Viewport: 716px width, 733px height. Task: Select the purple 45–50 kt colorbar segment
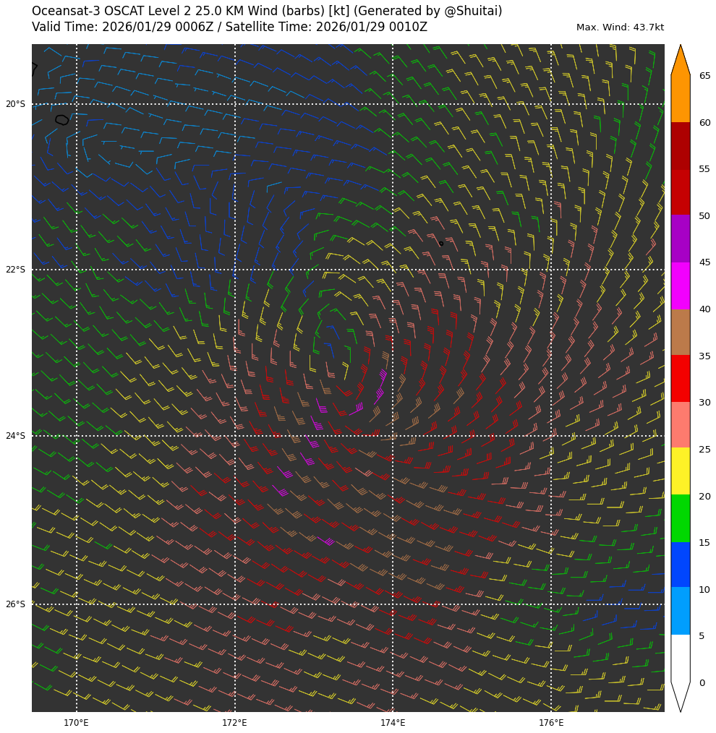(x=680, y=239)
